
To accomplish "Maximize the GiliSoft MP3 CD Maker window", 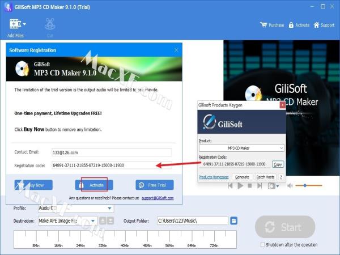I will tap(323, 7).
